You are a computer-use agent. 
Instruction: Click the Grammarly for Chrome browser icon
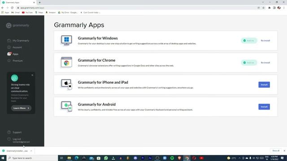(x=66, y=62)
